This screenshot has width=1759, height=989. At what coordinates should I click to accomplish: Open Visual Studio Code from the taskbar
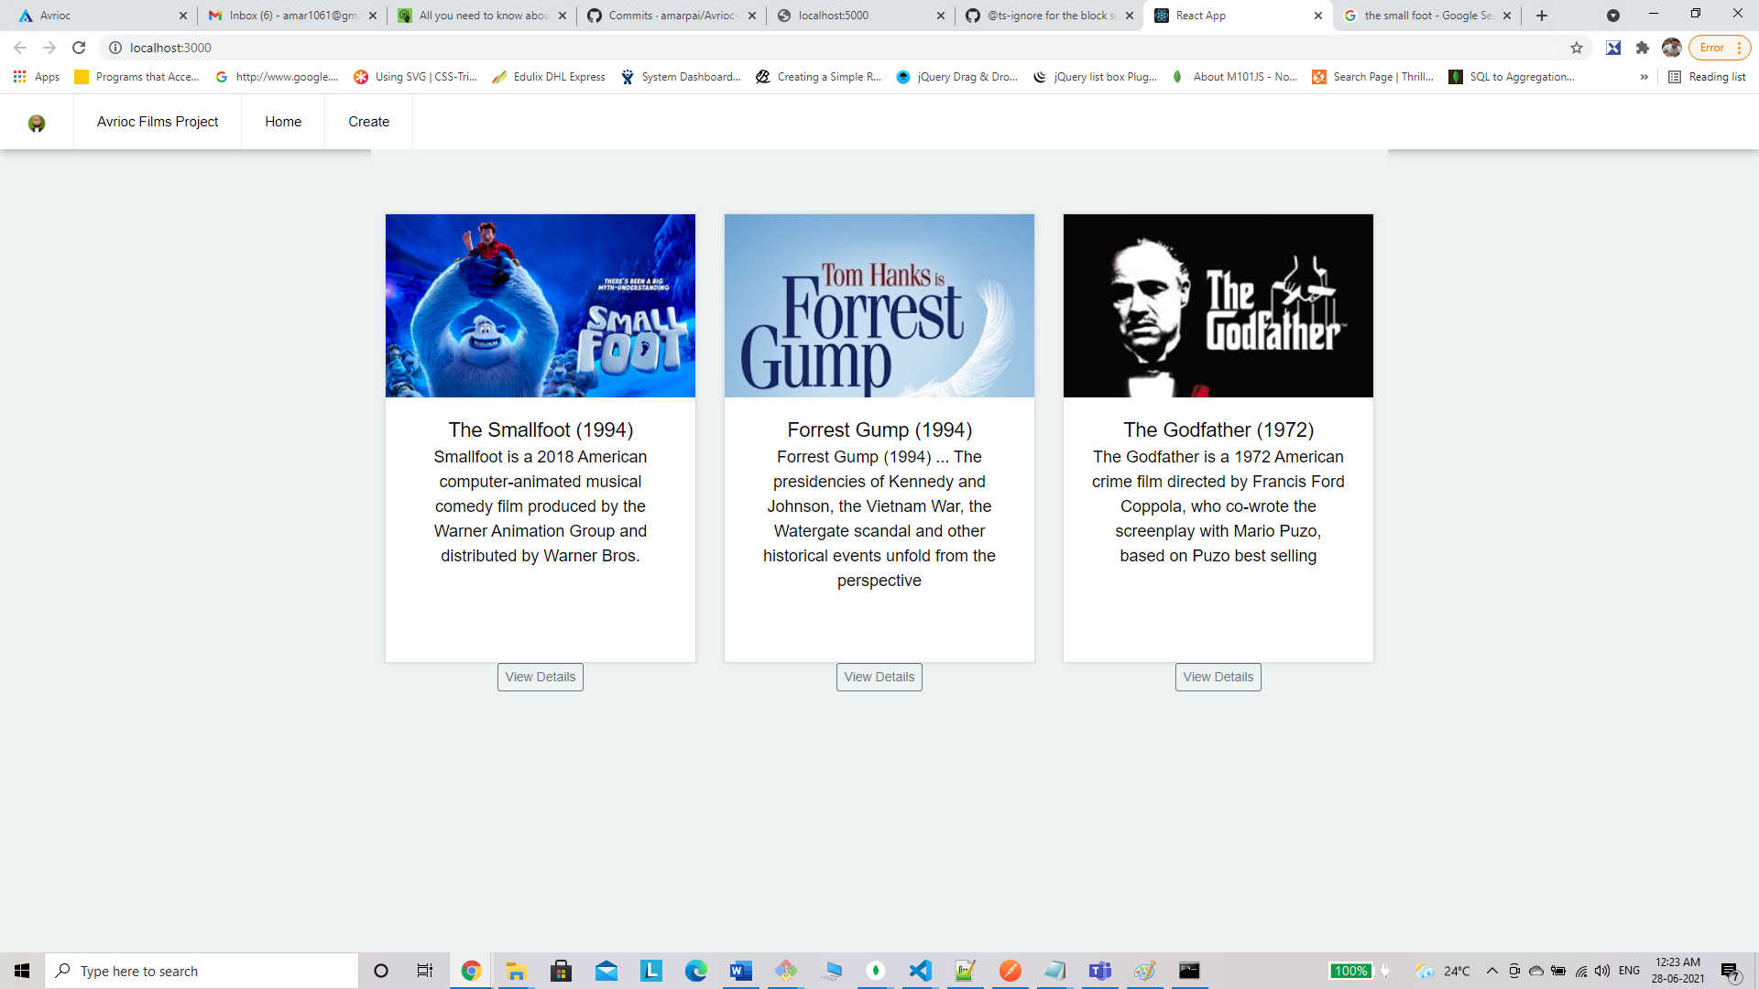[x=921, y=971]
